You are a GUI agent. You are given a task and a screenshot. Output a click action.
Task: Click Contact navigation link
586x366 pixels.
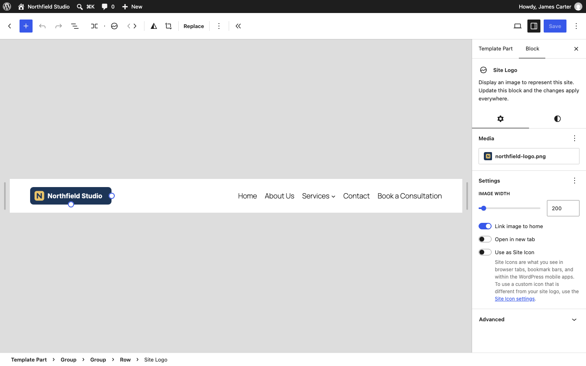[356, 196]
